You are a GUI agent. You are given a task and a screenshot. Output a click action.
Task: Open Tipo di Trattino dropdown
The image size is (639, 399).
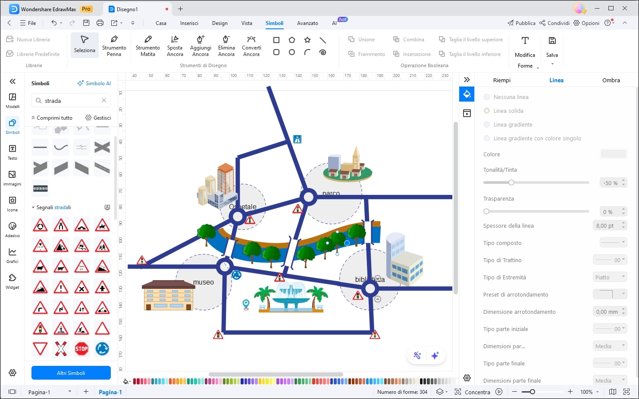(x=610, y=260)
